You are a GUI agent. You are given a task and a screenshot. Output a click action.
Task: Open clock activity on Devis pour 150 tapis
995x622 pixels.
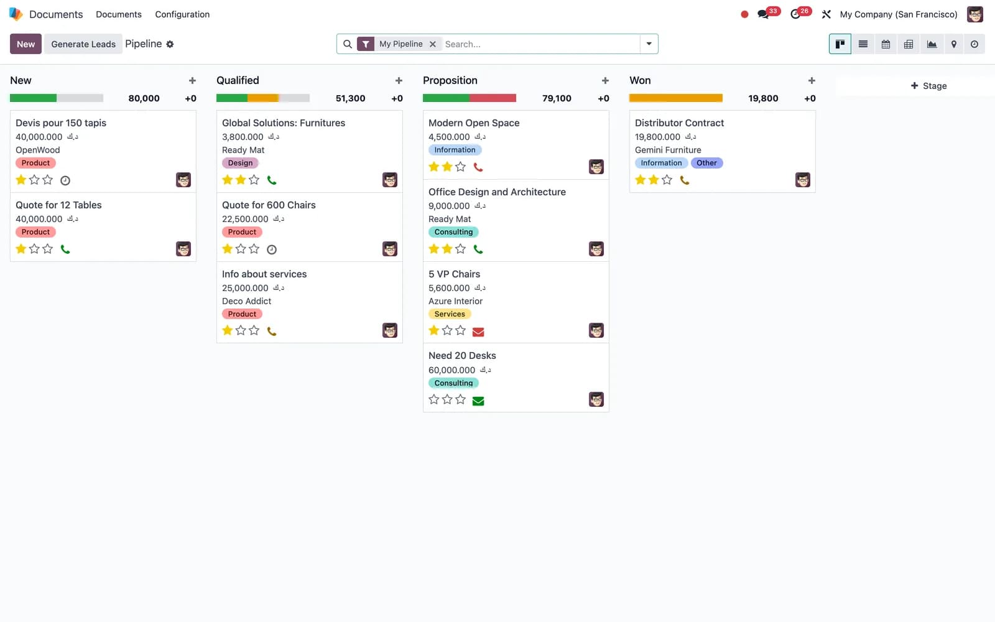(x=65, y=180)
